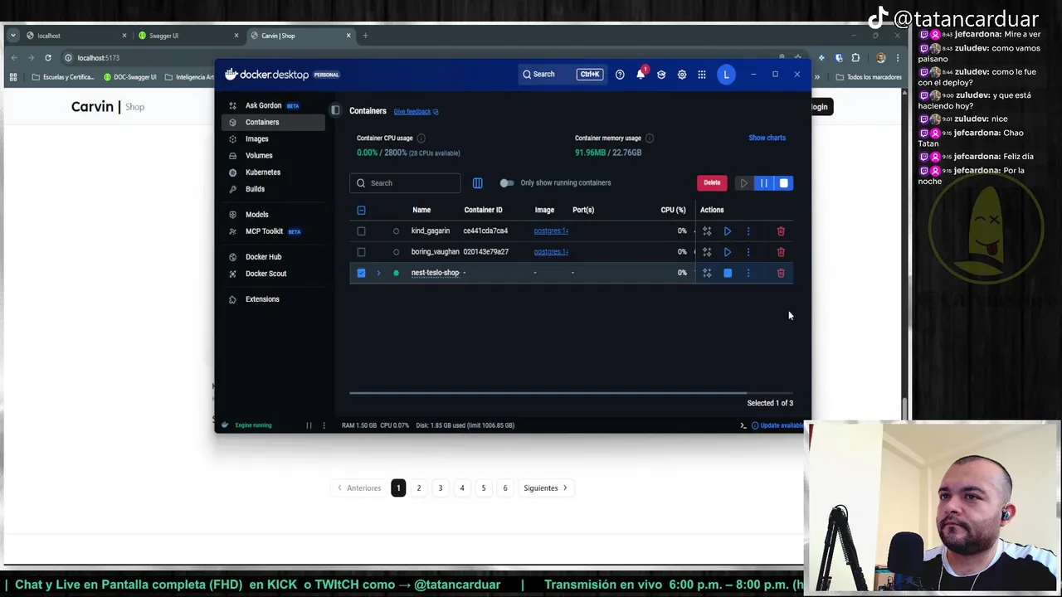Uncheck the nest-teslo-shop row checkbox
The image size is (1062, 597).
pyautogui.click(x=361, y=273)
